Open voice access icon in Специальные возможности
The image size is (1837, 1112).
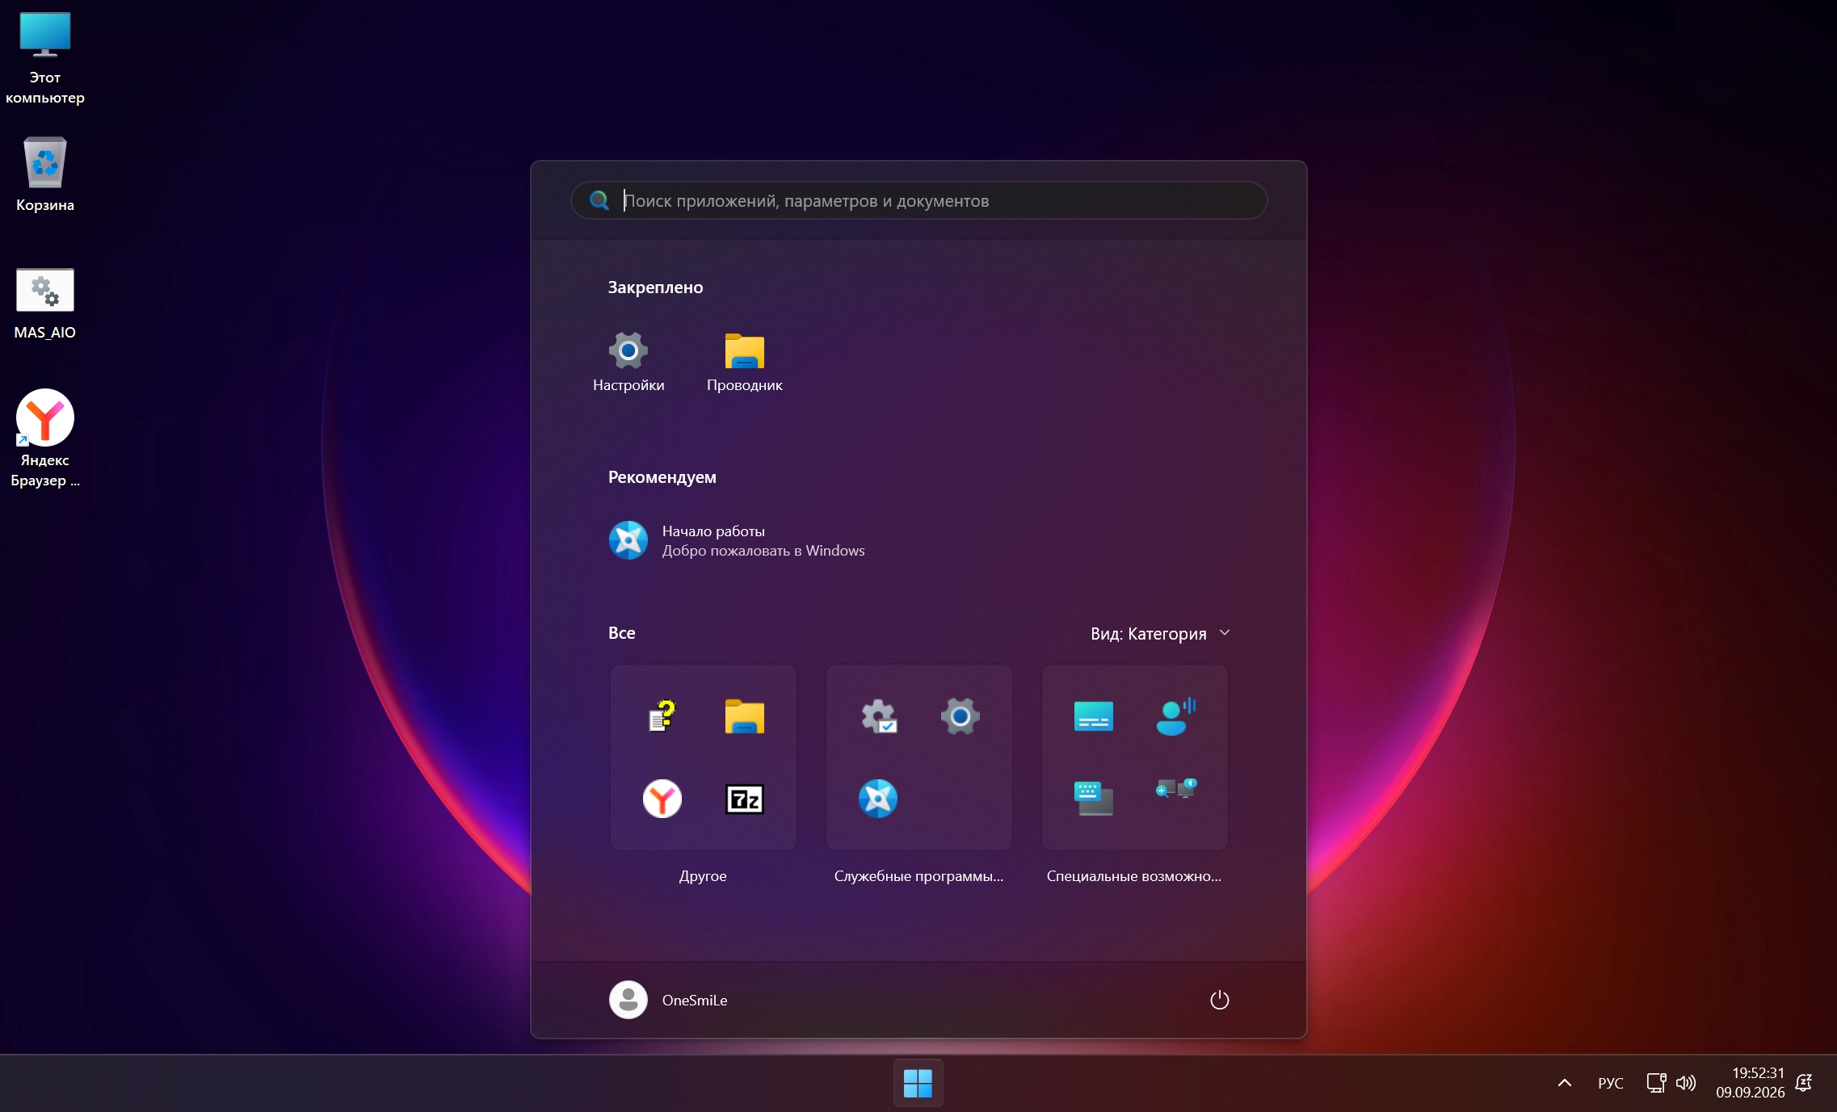pyautogui.click(x=1175, y=716)
